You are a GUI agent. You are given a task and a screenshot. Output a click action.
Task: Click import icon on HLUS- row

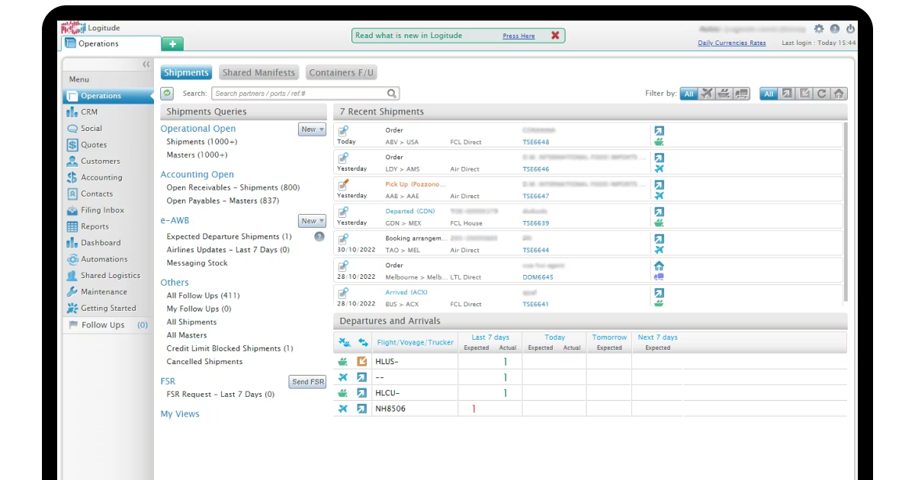tap(362, 361)
